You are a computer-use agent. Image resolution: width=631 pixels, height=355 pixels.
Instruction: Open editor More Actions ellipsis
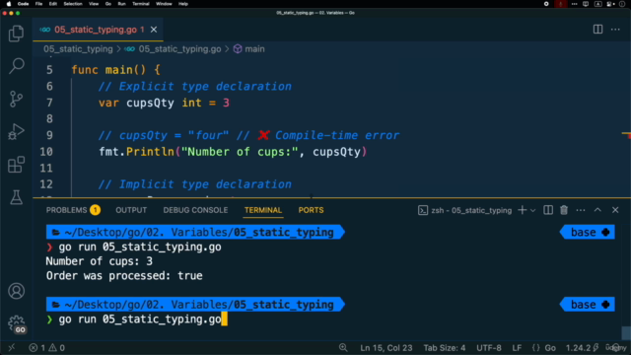coord(615,30)
